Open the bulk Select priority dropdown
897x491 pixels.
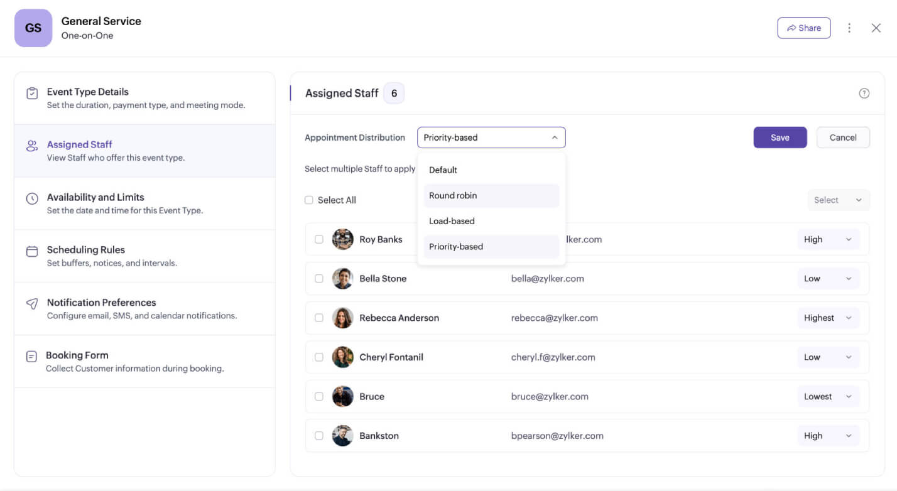coord(839,200)
